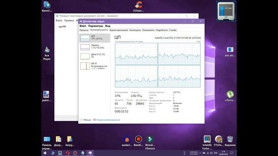The image size is (278, 156).
Task: Open the Пользователи tab
Action: pyautogui.click(x=148, y=30)
